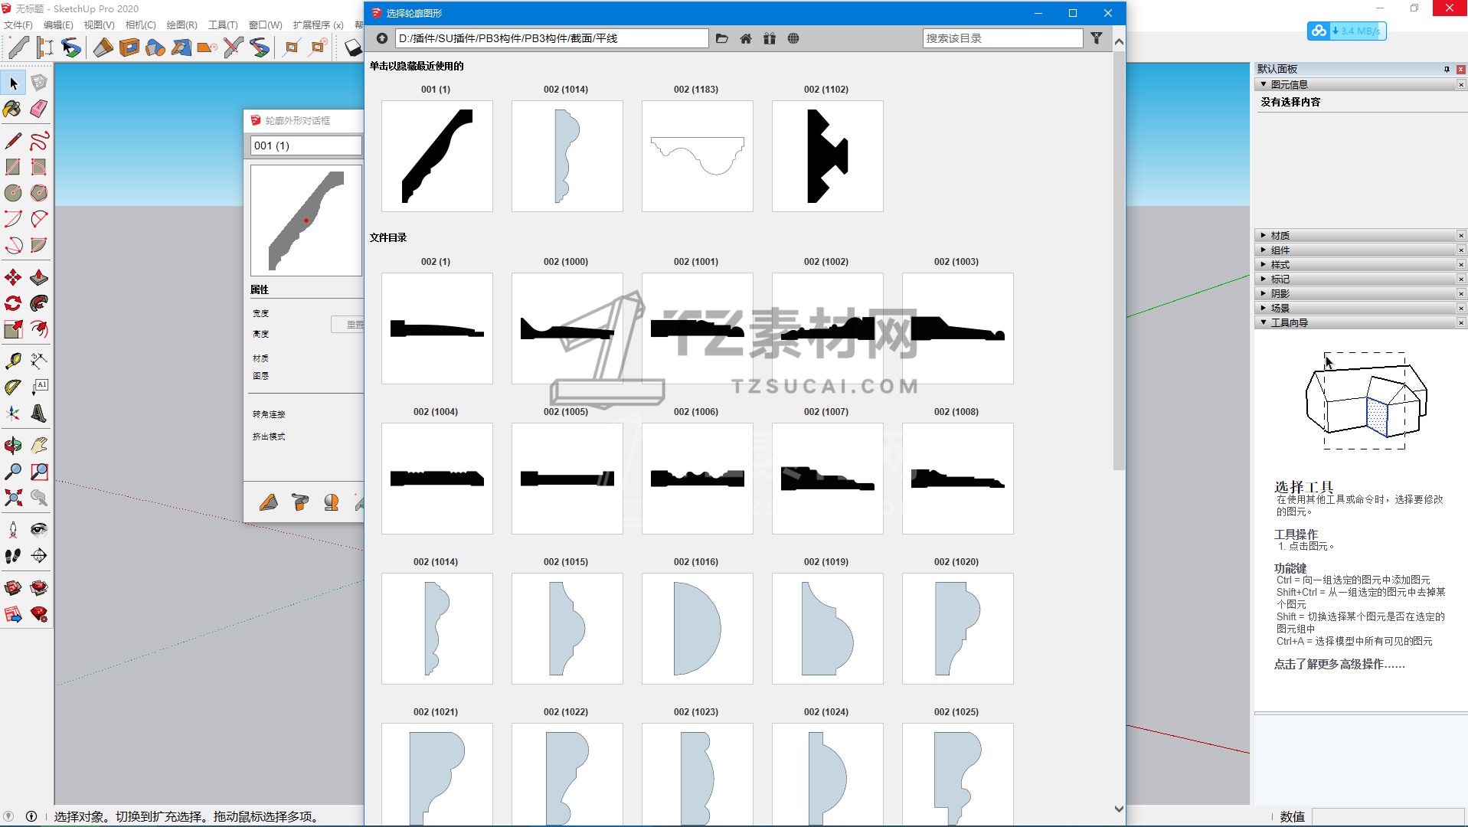Activate the pink Eraser tool

pos(39,109)
